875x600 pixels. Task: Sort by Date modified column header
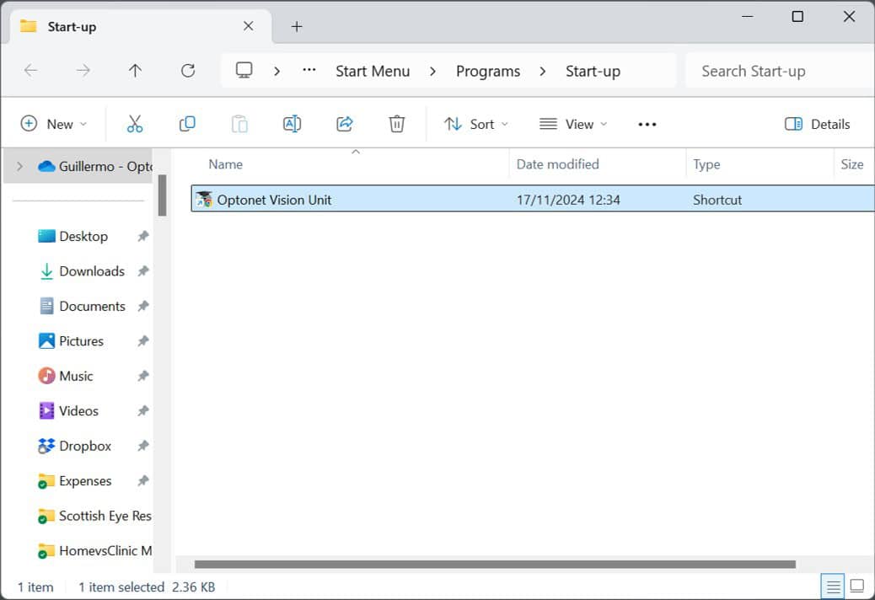(x=557, y=164)
